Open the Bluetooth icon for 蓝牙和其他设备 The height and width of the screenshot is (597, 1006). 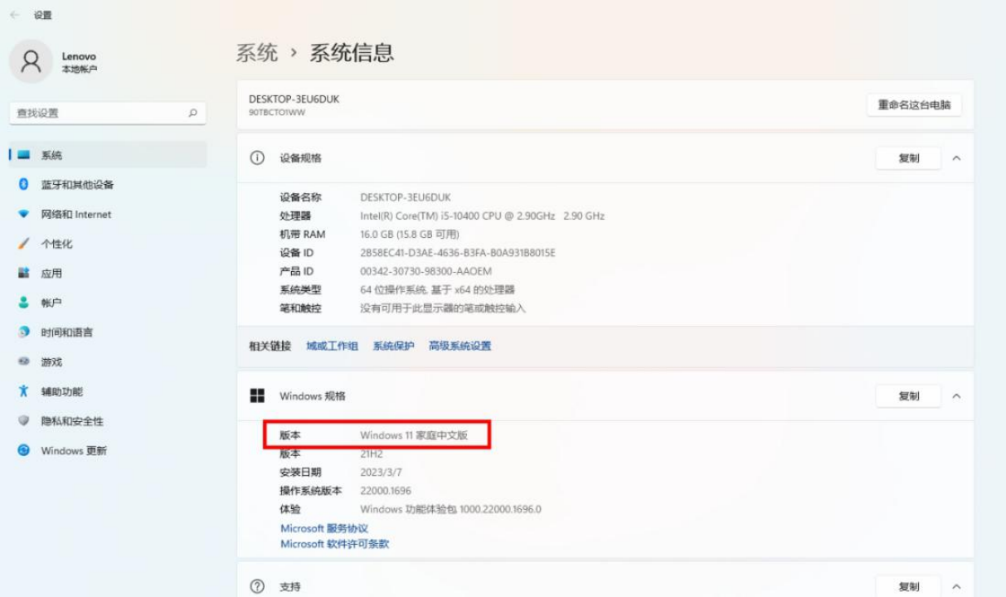23,184
